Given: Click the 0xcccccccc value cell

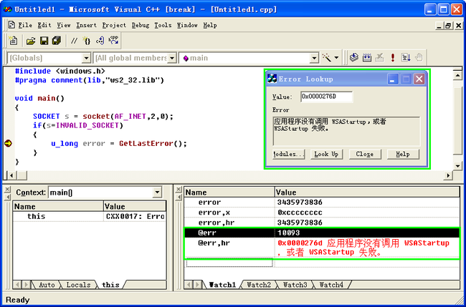Looking at the screenshot, I should click(x=367, y=213).
